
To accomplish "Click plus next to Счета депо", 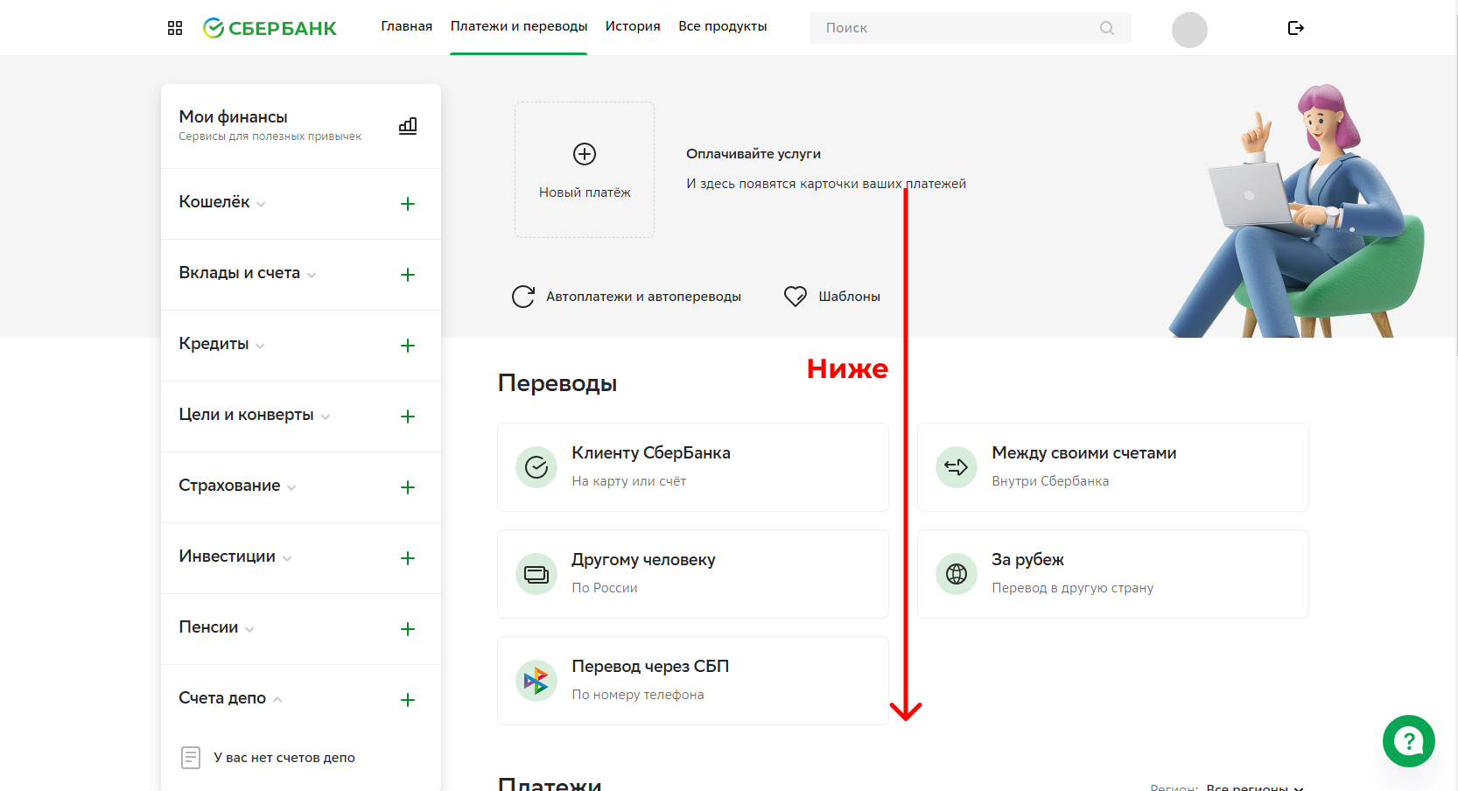I will [408, 700].
